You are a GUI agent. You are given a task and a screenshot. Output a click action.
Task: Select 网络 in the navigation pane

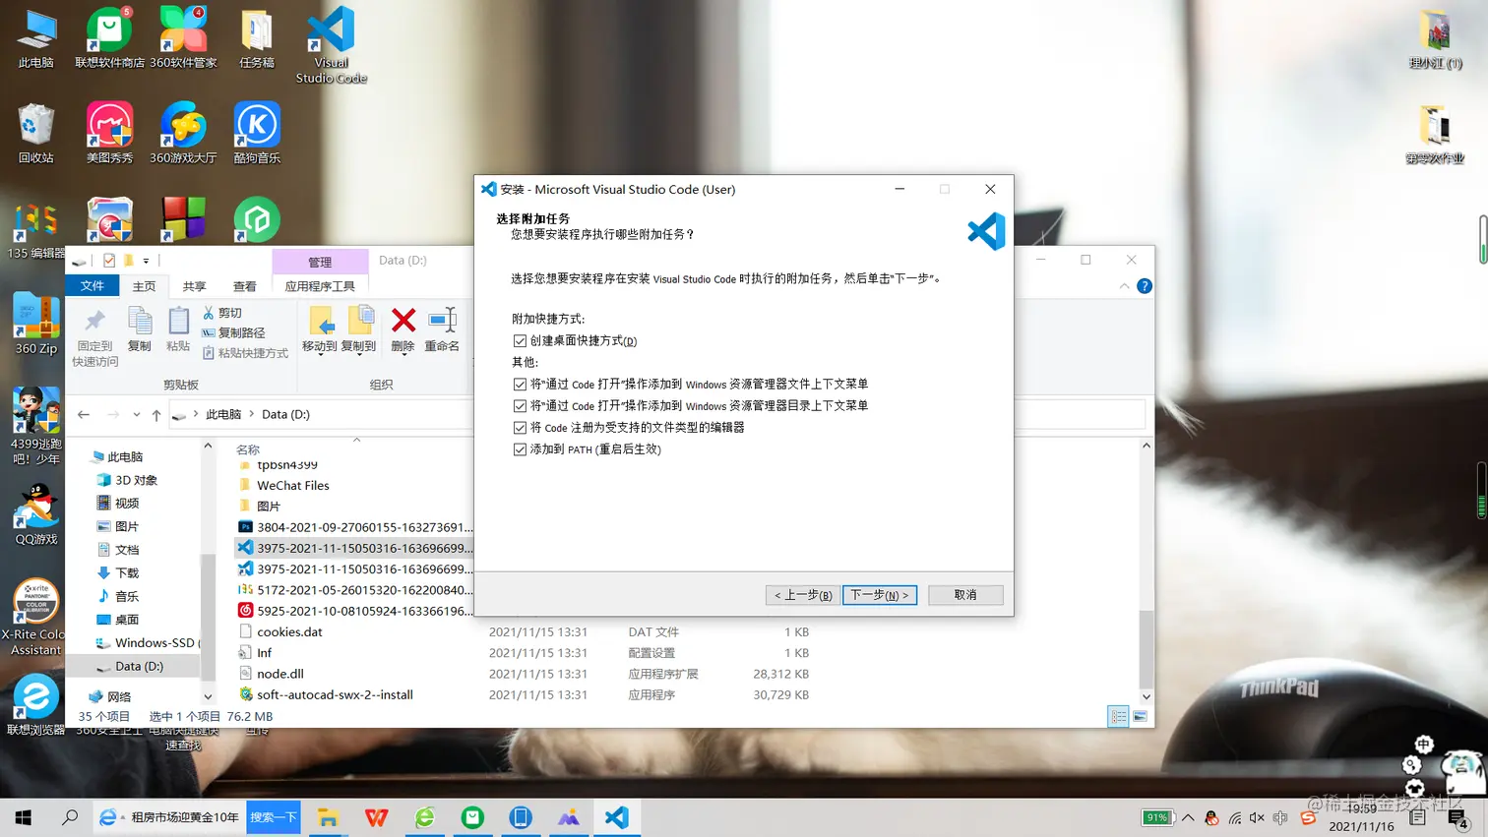(x=110, y=696)
